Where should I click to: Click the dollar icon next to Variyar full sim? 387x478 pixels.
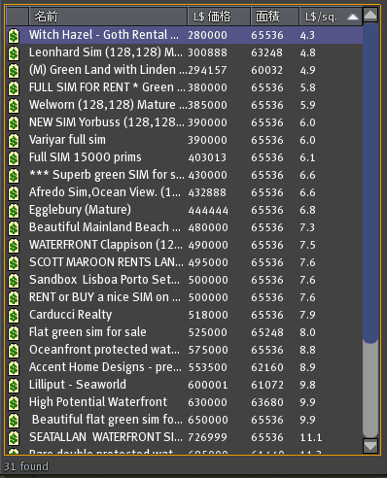tap(14, 140)
